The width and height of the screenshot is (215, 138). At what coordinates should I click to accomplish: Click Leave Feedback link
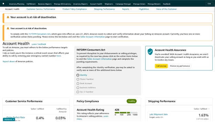[39, 44]
